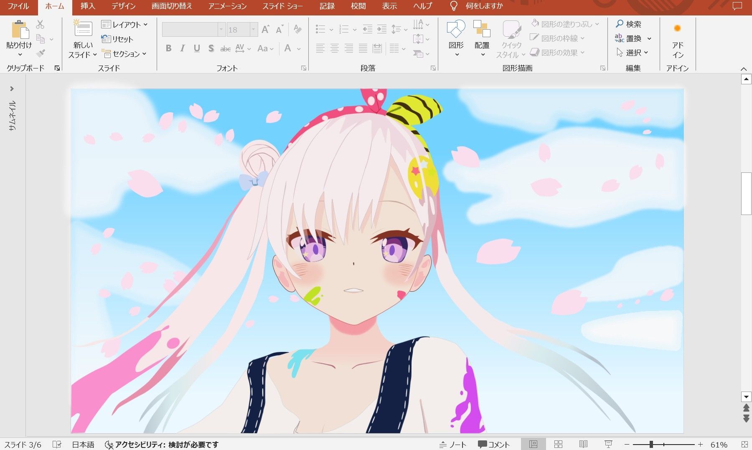Click the Clear All Formatting icon
Screen dimensions: 752x450
(x=297, y=29)
